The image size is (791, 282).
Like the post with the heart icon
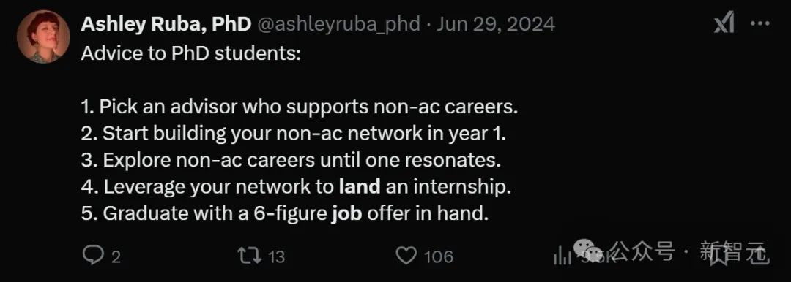pos(406,256)
